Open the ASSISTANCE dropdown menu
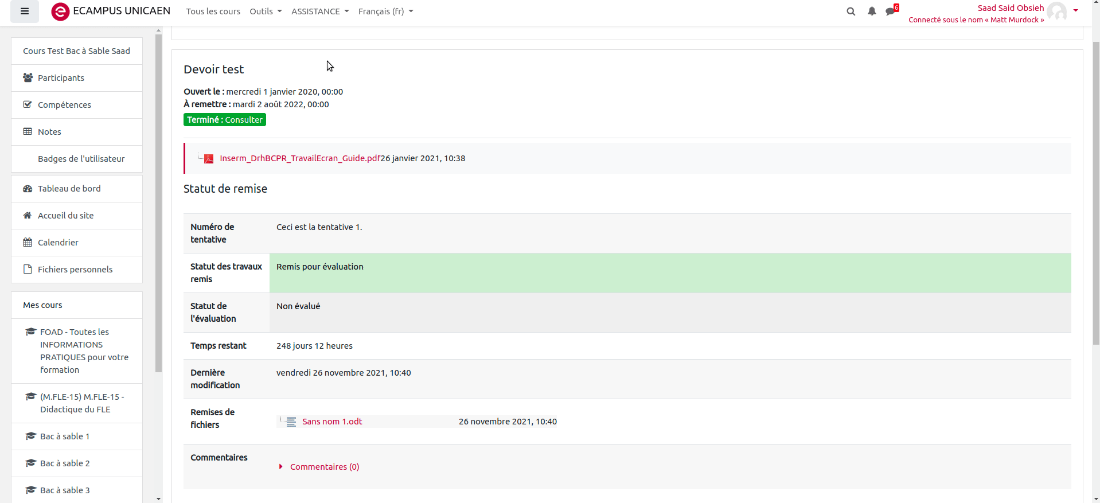Screen dimensions: 1100x503 click(x=319, y=11)
